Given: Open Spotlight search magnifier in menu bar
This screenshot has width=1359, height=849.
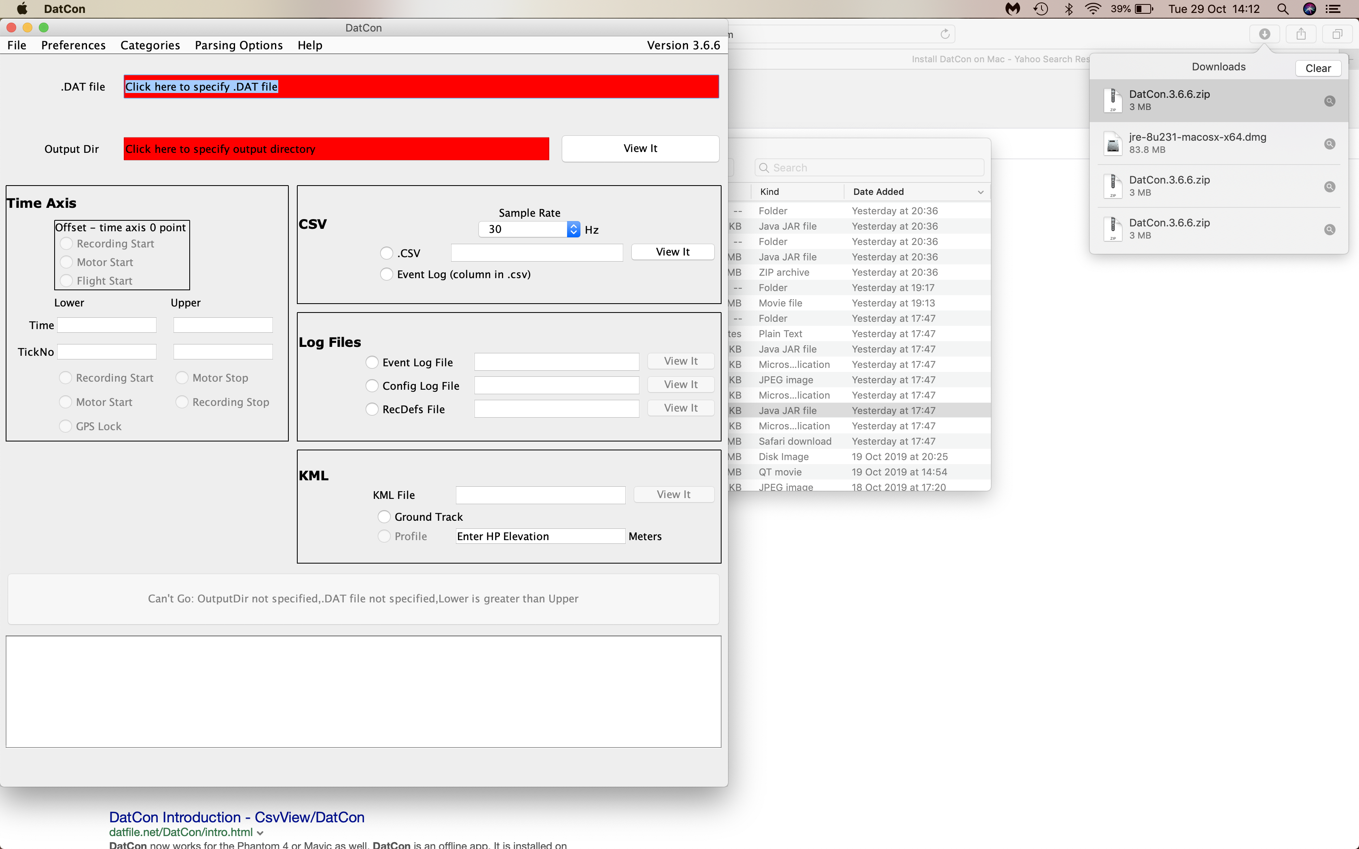Looking at the screenshot, I should click(1283, 9).
